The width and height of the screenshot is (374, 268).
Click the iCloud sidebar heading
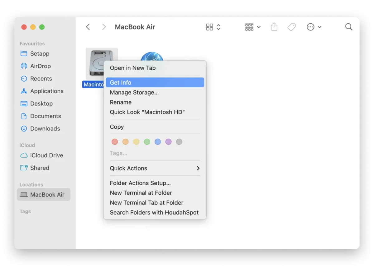pyautogui.click(x=27, y=145)
